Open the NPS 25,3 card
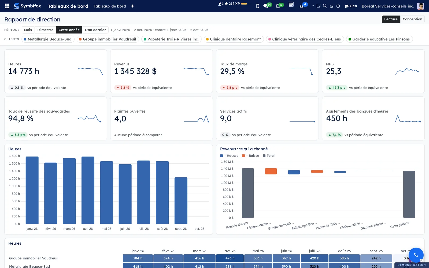Viewport: 429px width, 268px height. point(373,71)
